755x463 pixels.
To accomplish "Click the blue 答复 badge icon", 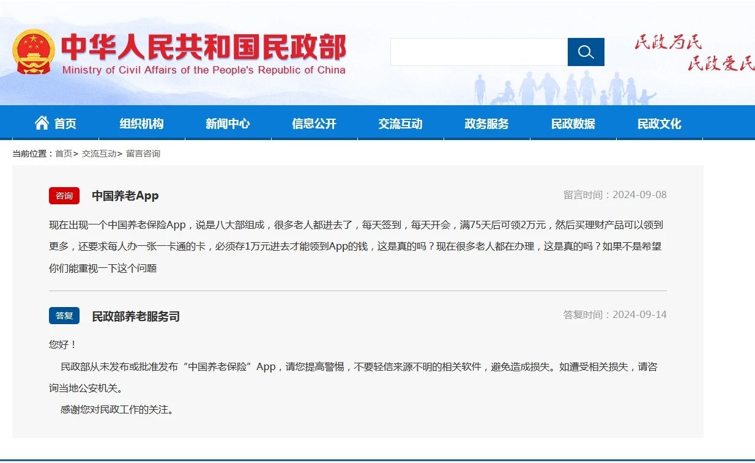I will point(64,316).
